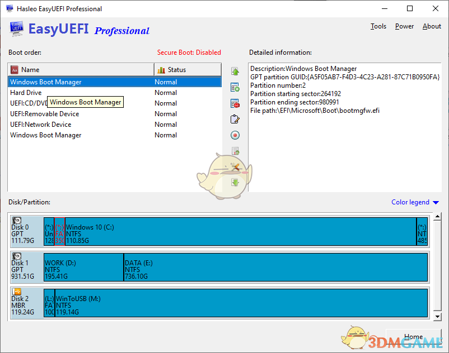Click the Secure Boot Disabled label
Viewport: 449px width, 353px height.
point(189,52)
